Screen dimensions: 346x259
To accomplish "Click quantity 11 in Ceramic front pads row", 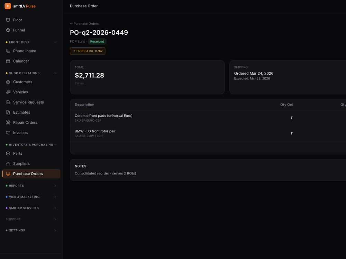I will pos(292,118).
